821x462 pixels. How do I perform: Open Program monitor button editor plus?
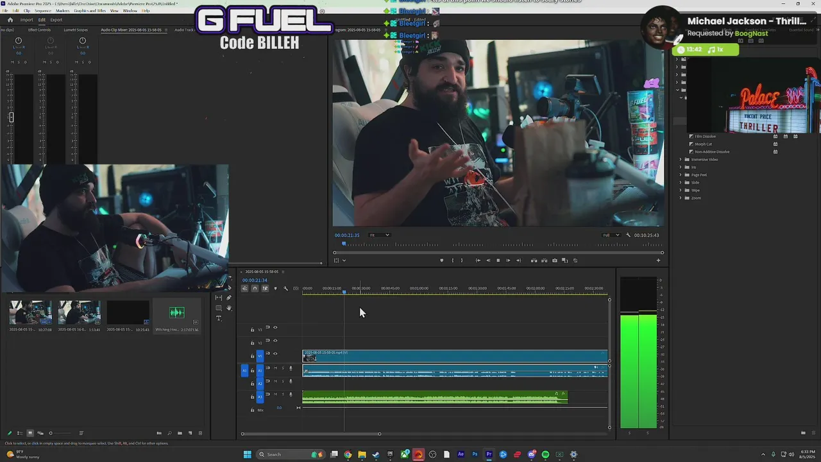coord(658,261)
